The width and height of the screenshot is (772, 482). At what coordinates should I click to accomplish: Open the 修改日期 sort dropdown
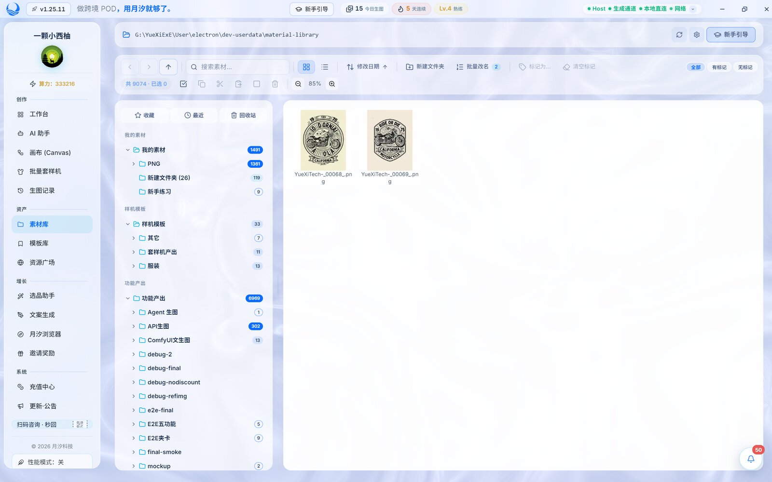367,67
